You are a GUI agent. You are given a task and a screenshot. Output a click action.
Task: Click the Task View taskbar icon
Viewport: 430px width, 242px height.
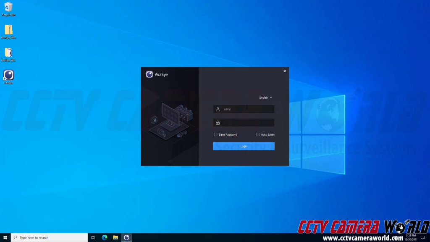(x=93, y=237)
